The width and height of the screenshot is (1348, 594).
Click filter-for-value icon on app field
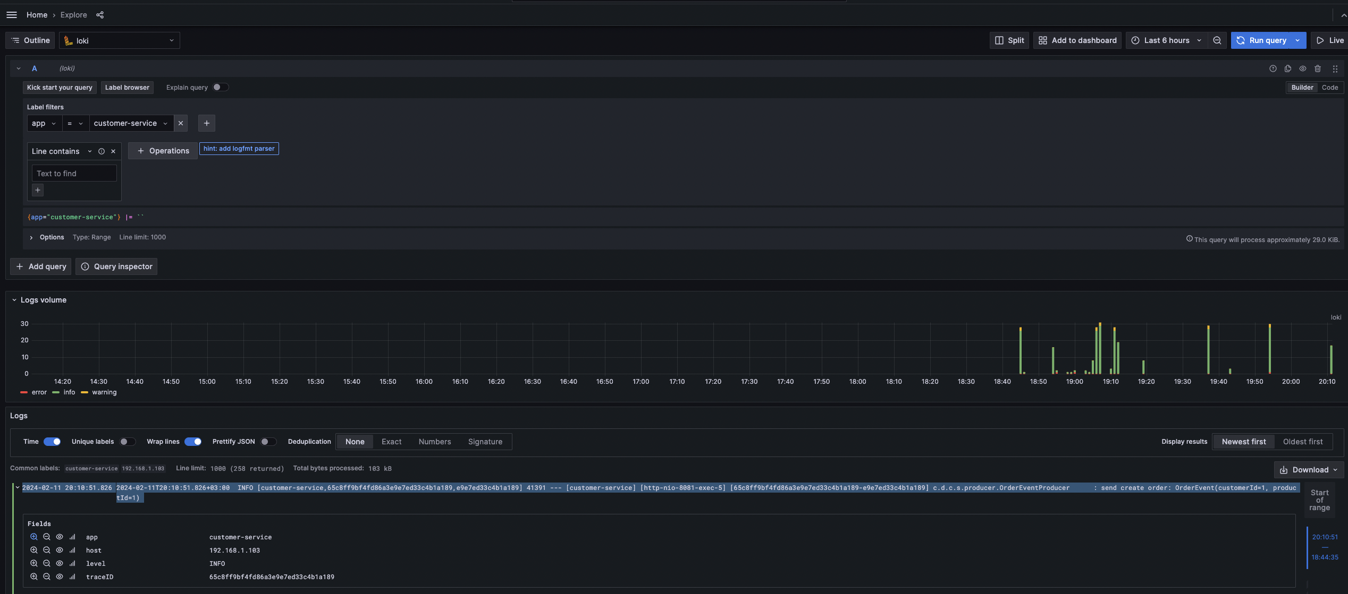pos(34,537)
